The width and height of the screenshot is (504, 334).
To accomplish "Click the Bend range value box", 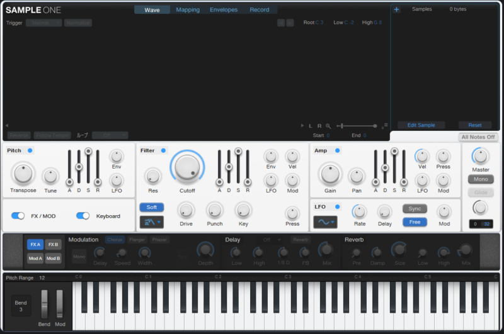I will 21,306.
